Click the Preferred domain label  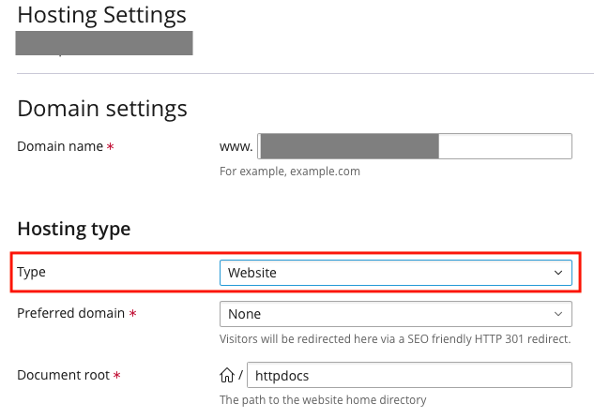pos(71,314)
